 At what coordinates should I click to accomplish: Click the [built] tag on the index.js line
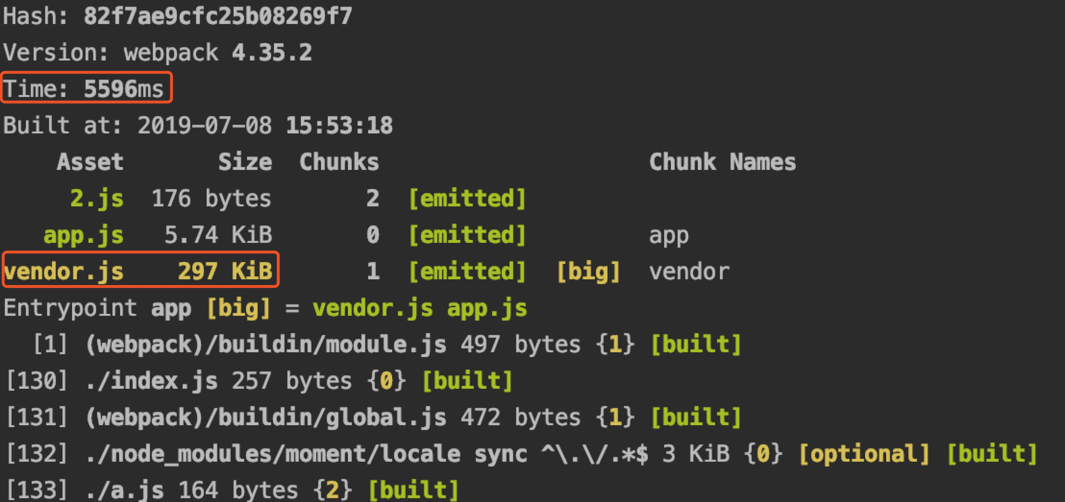tap(467, 381)
